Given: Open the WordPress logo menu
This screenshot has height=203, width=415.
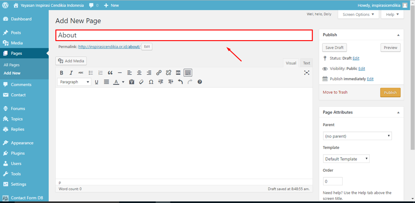Looking at the screenshot, I should pyautogui.click(x=5, y=5).
